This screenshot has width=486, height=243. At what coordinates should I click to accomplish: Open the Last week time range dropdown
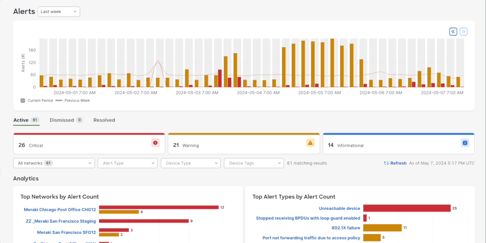tap(59, 11)
